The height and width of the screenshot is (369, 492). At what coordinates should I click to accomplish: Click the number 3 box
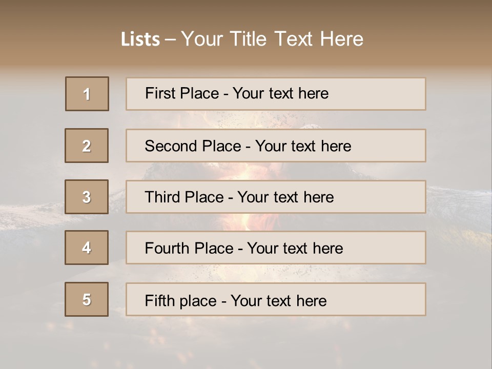pyautogui.click(x=87, y=197)
